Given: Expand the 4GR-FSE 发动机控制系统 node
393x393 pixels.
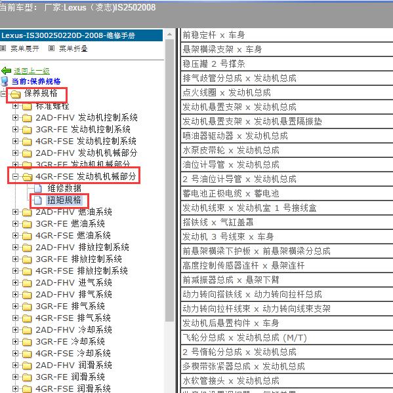Looking at the screenshot, I should (x=15, y=141).
